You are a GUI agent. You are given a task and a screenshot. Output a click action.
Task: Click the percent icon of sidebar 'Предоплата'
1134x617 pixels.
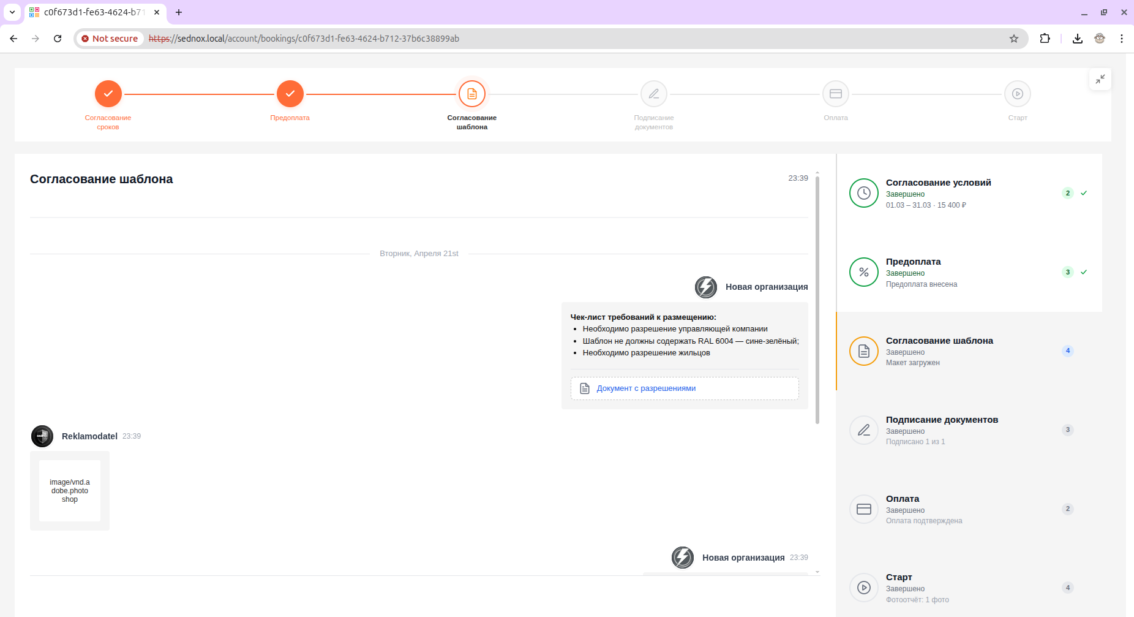pos(864,272)
